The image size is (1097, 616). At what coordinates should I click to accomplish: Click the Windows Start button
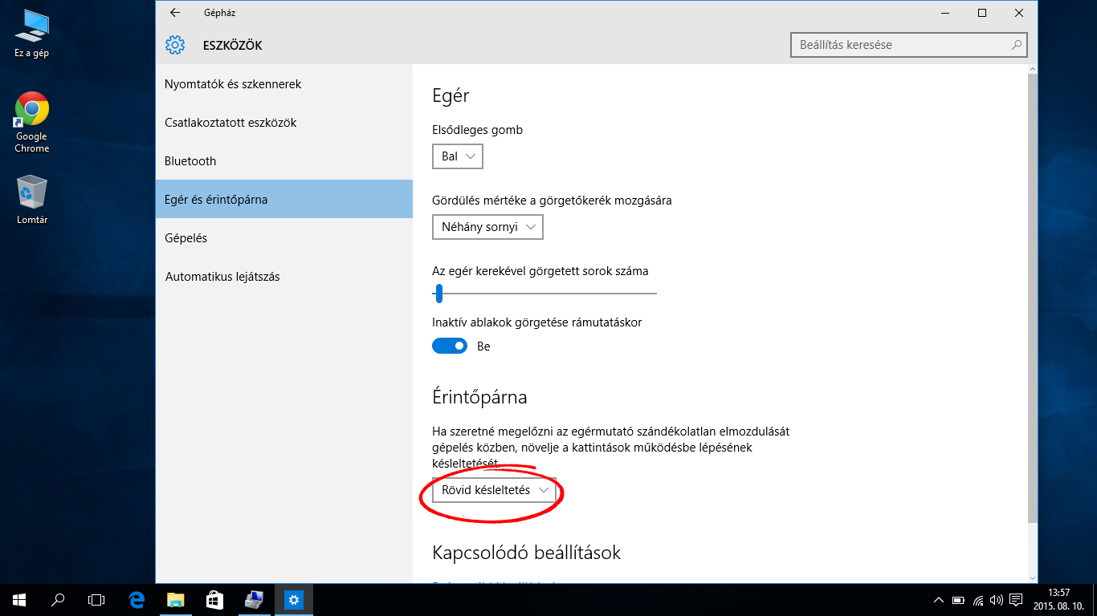19,599
